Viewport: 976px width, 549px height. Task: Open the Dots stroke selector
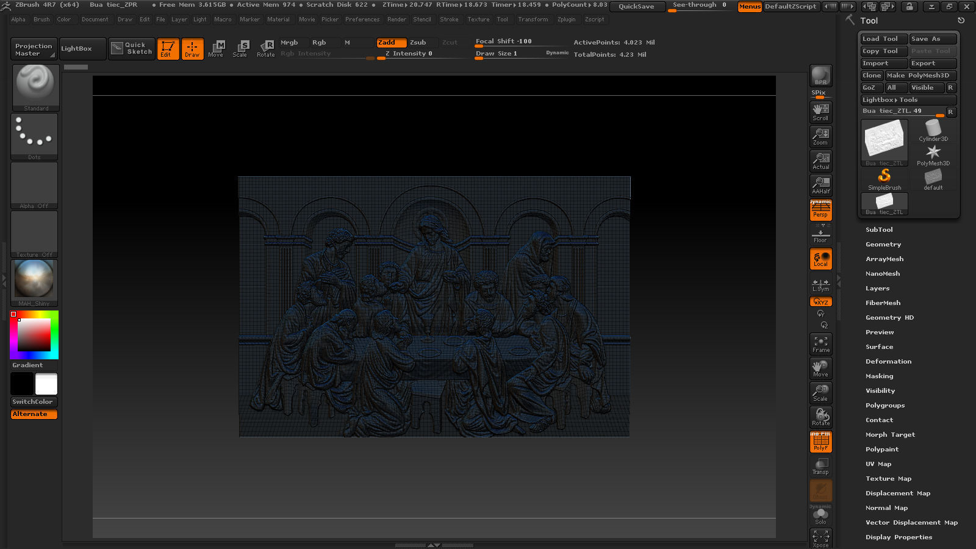tap(34, 137)
